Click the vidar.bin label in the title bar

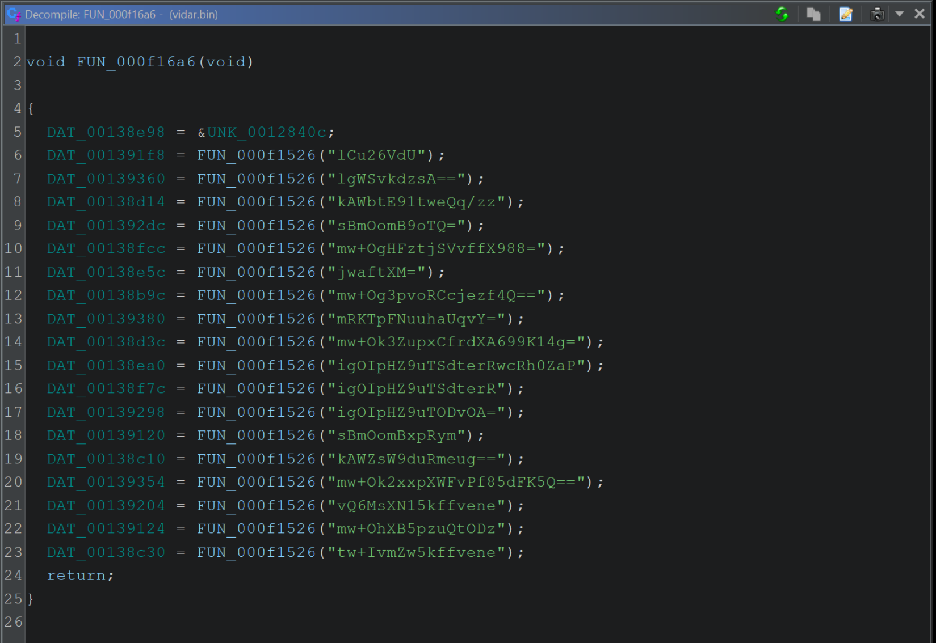193,14
